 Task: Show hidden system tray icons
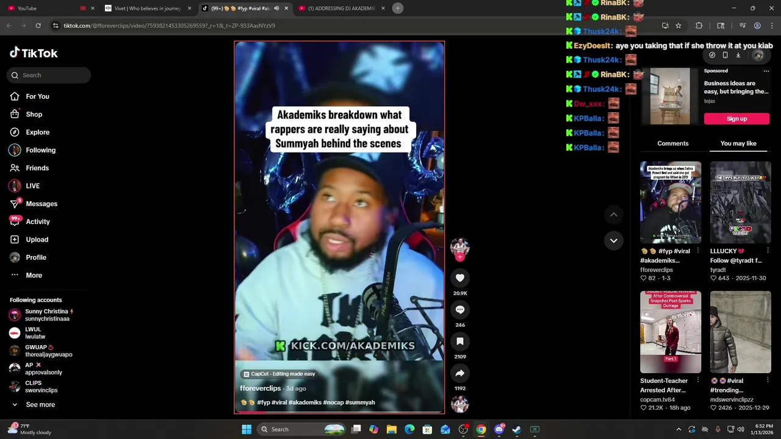point(678,429)
